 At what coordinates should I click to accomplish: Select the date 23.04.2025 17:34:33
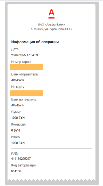tap(25, 55)
